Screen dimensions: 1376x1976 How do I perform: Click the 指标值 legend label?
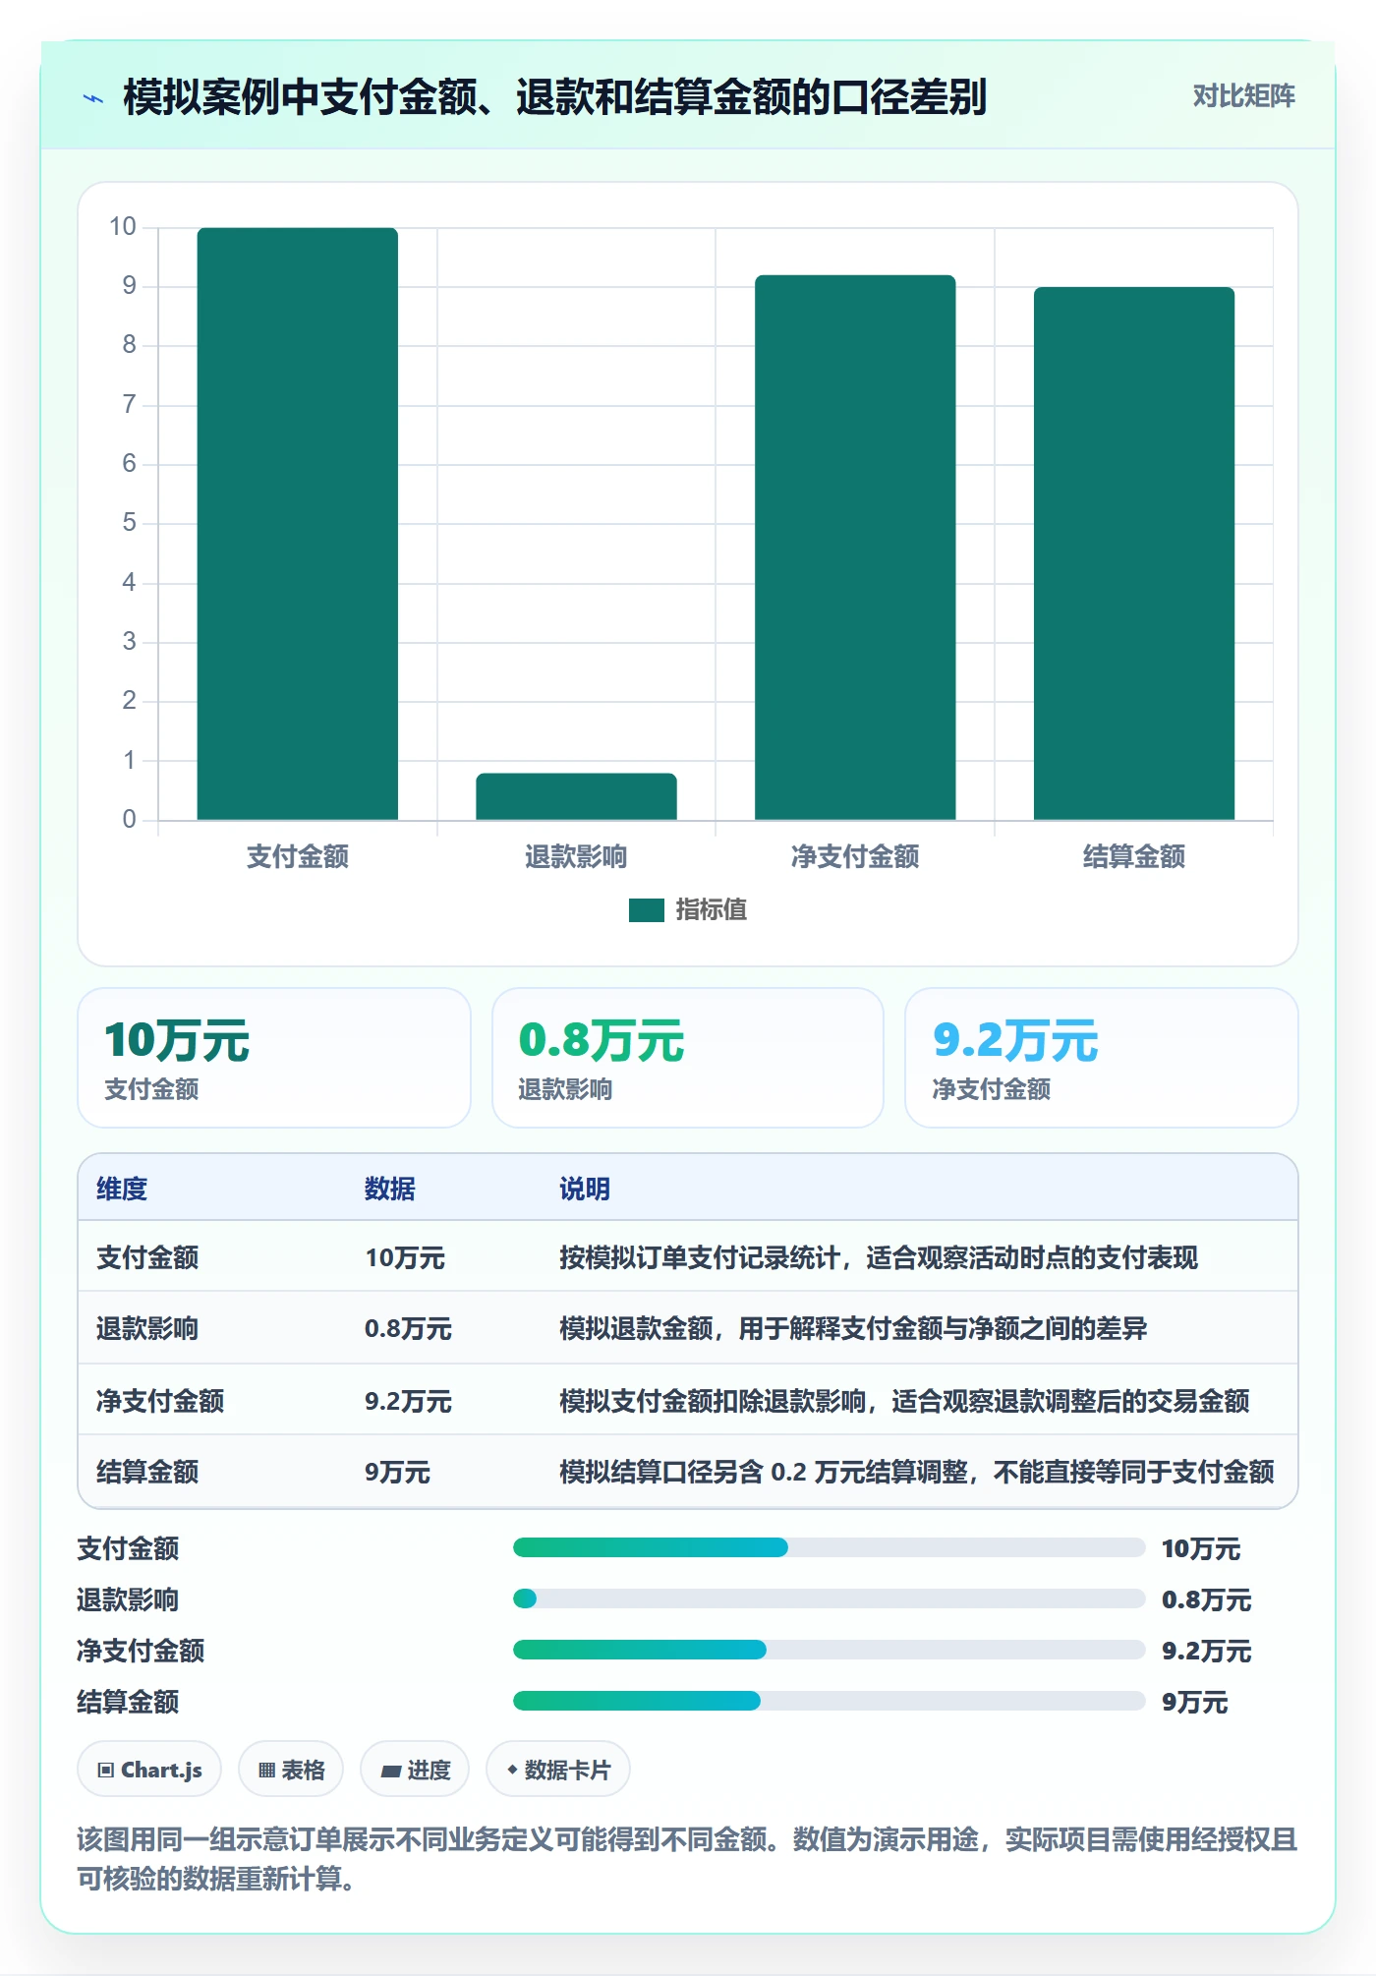[711, 910]
